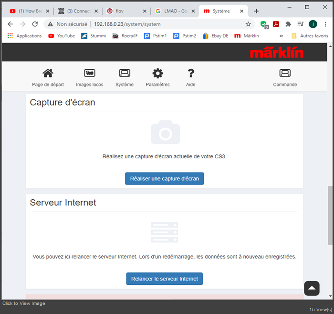Viewport: 334px width, 314px height.
Task: Open the Extensions puzzle icon
Action: coord(288,24)
